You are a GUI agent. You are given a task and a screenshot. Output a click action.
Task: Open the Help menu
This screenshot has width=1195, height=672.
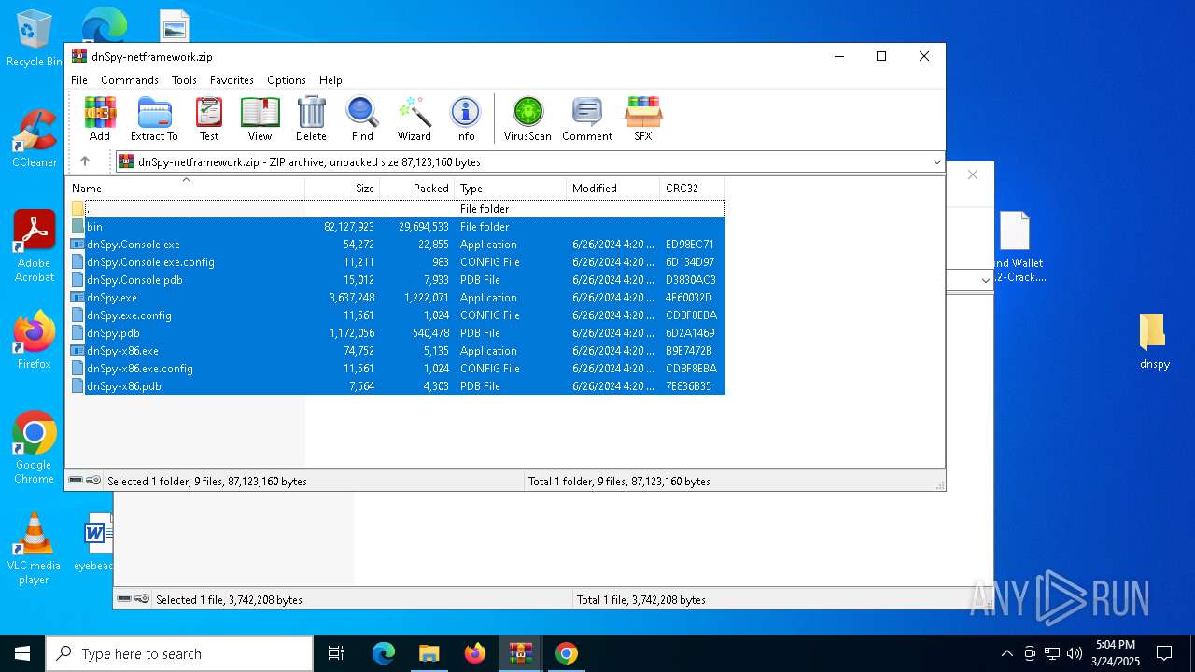[x=330, y=80]
